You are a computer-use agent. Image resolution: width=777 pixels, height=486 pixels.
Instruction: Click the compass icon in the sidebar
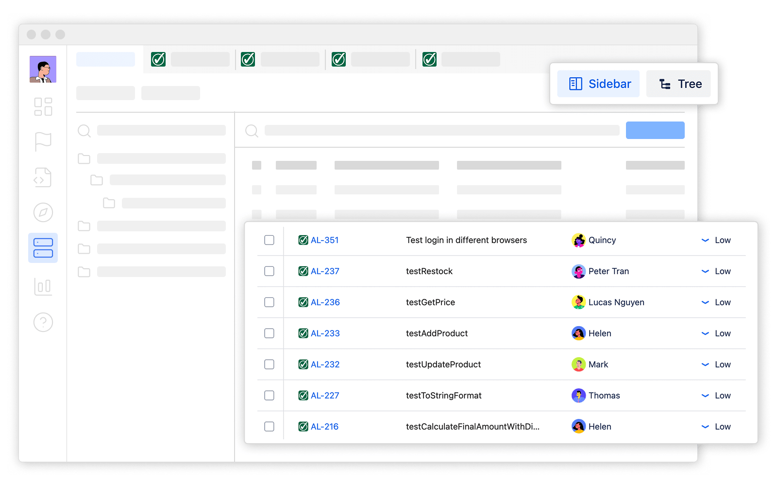(43, 212)
